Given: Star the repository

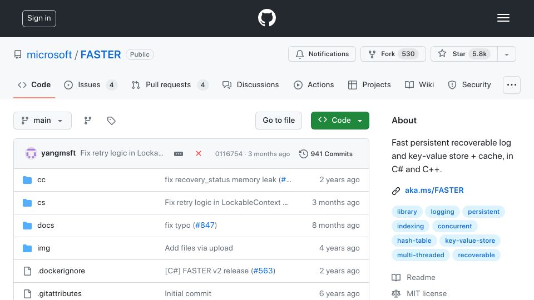Looking at the screenshot, I should coord(464,54).
